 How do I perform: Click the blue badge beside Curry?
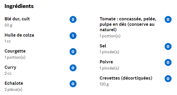[x=73, y=68]
